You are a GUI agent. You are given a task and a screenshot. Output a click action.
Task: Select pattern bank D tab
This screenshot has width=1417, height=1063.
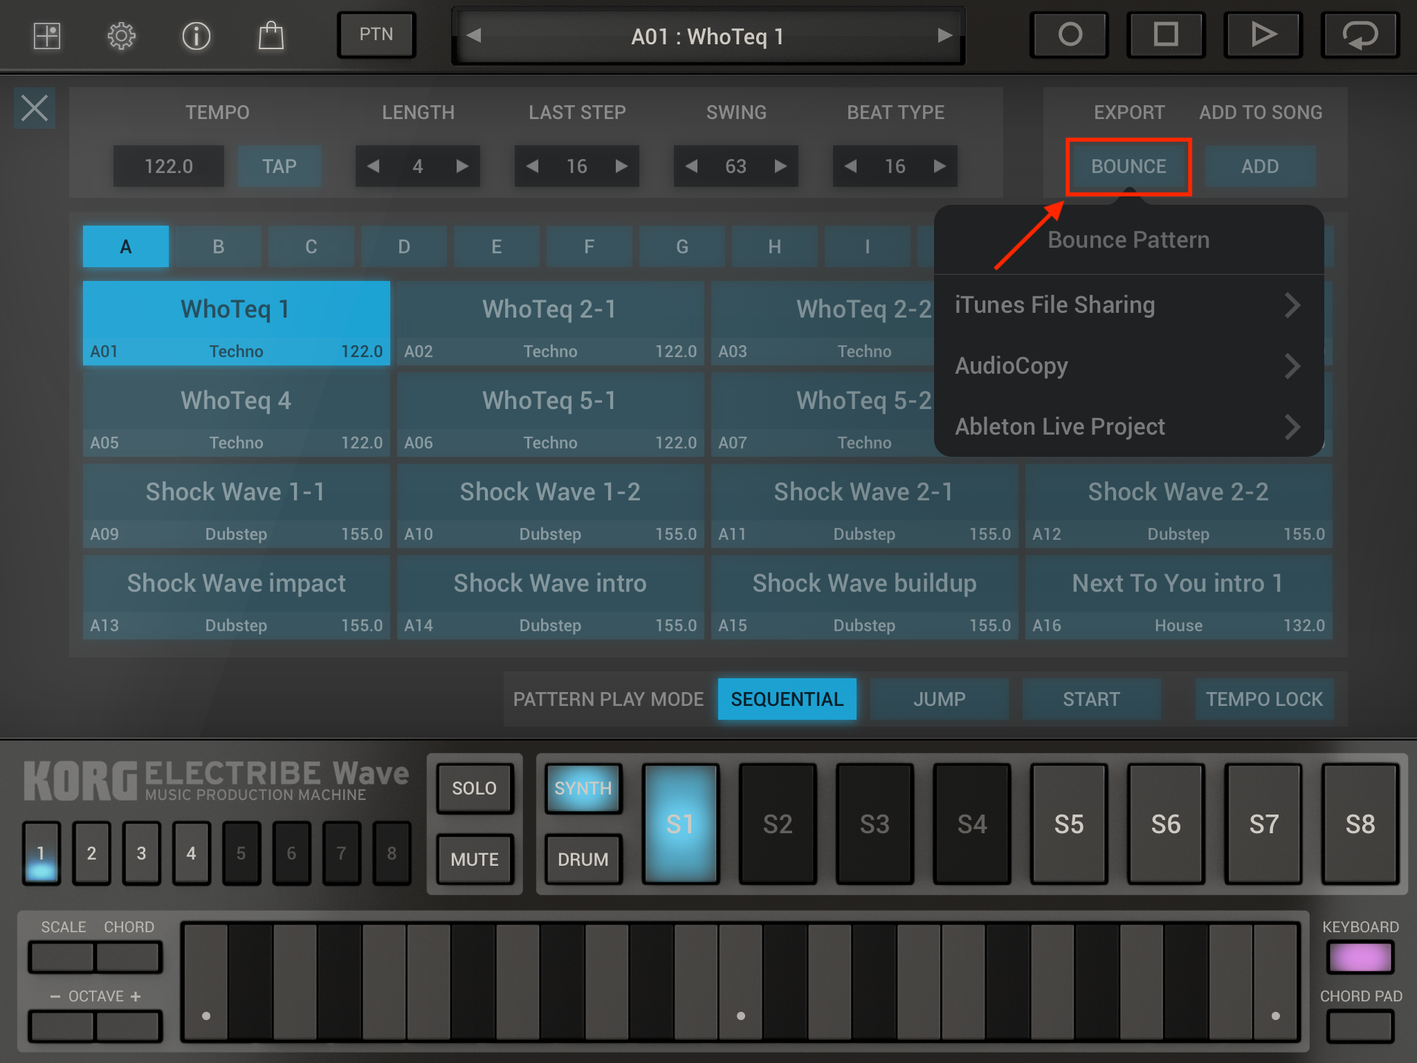[404, 246]
